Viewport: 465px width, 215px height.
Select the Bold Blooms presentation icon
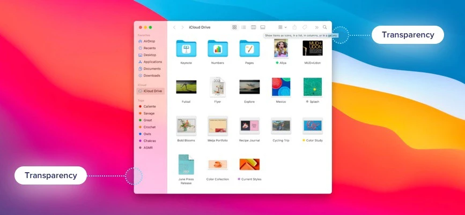[186, 126]
